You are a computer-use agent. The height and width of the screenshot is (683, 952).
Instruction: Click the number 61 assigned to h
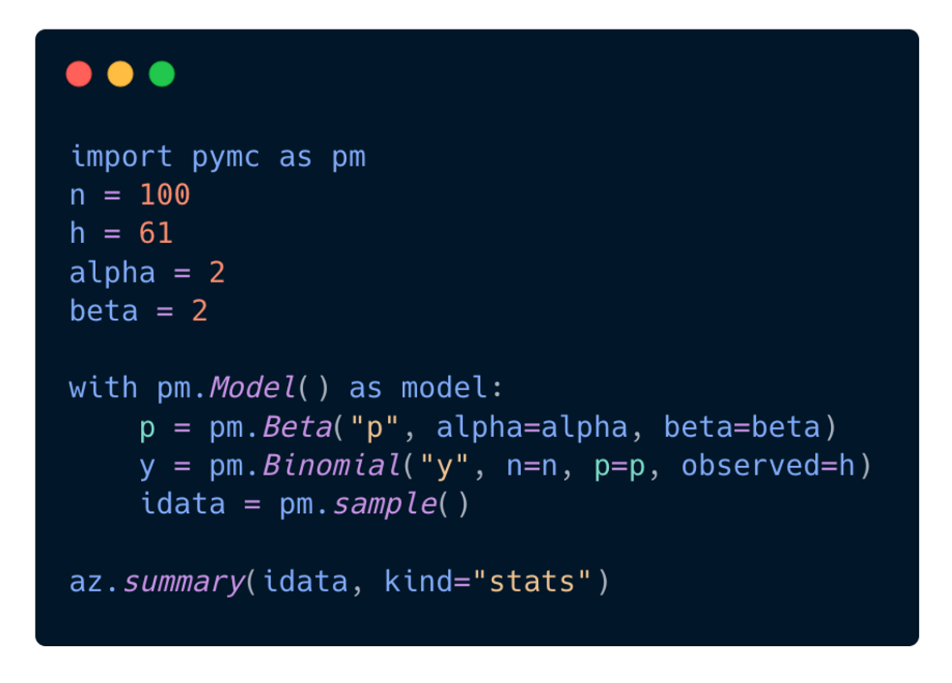156,234
